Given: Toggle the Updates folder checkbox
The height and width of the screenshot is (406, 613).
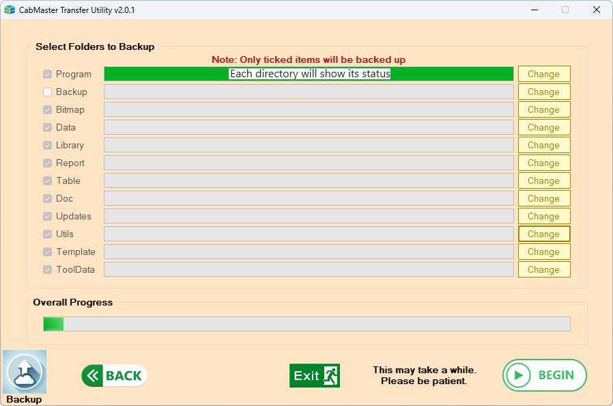Looking at the screenshot, I should [46, 216].
